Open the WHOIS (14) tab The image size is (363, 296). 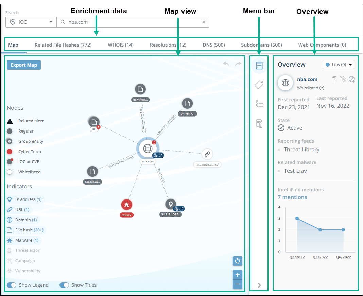coord(121,45)
